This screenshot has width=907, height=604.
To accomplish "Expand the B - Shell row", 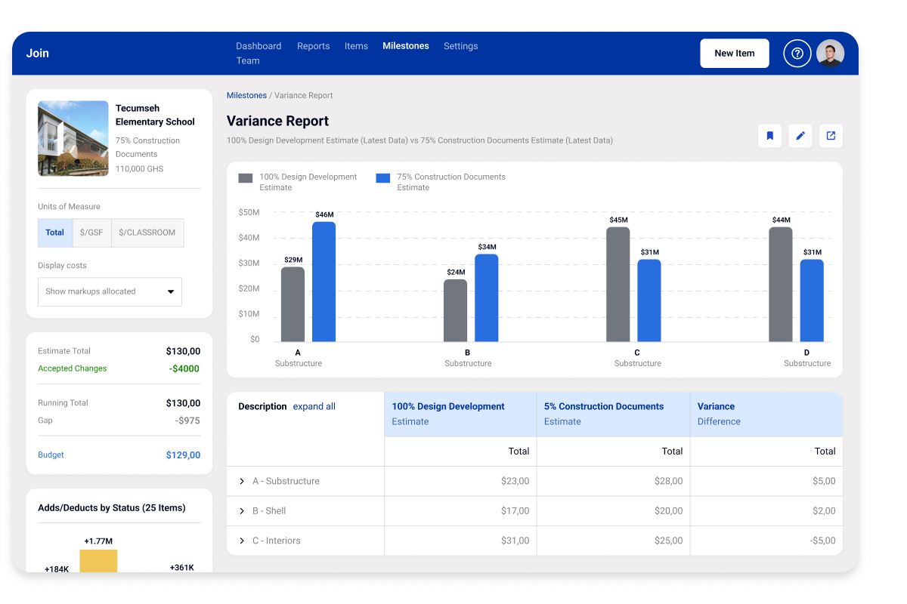I will (242, 511).
